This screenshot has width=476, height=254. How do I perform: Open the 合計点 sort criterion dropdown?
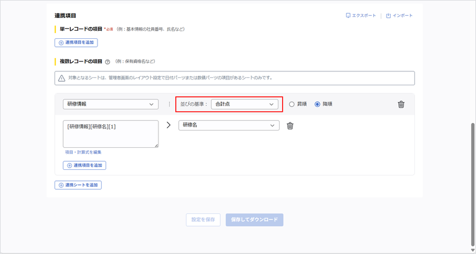point(245,104)
